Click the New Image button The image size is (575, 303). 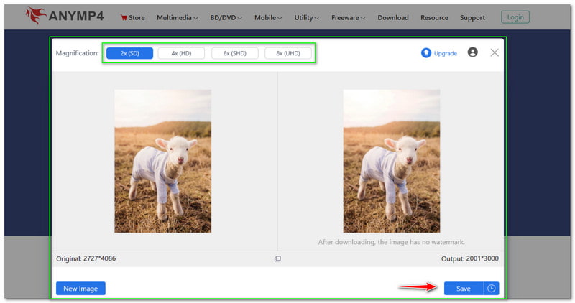point(80,288)
